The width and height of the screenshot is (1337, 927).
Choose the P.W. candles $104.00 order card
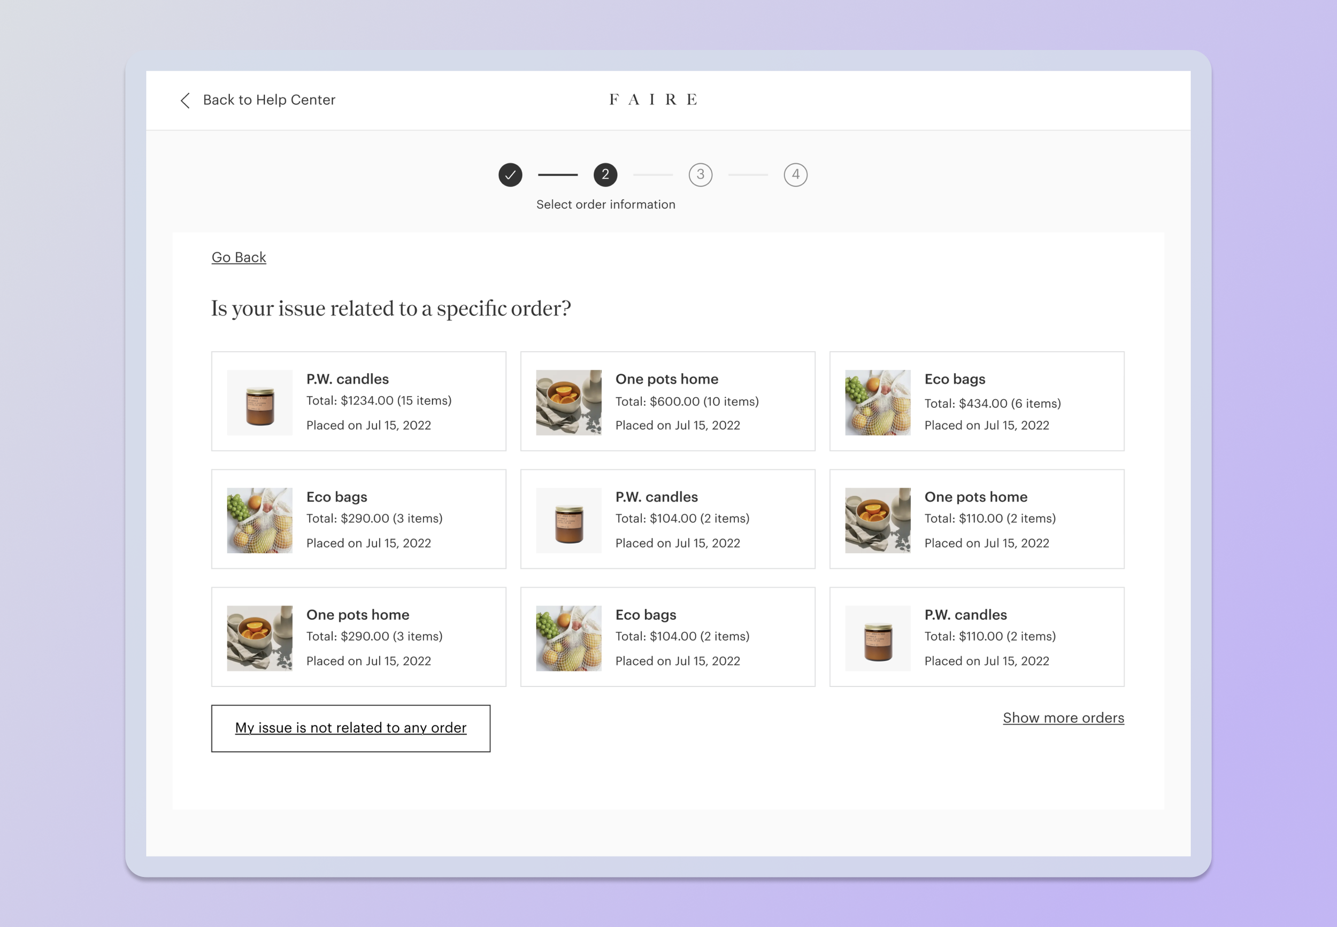coord(667,519)
